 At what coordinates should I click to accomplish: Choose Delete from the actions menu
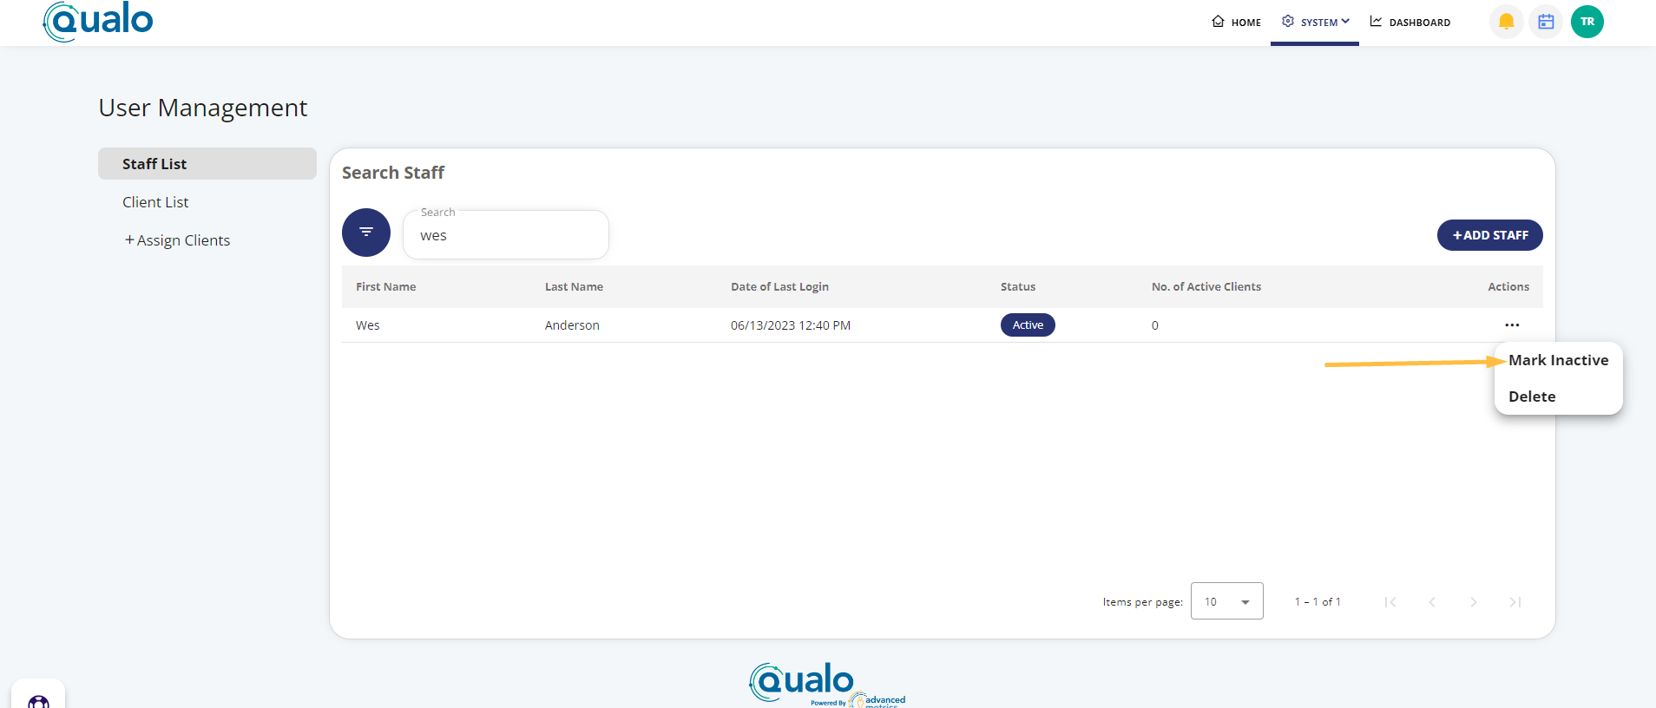pyautogui.click(x=1532, y=397)
